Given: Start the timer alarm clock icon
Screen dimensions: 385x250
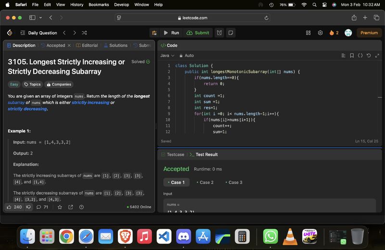Looking at the screenshot, I should point(219,33).
